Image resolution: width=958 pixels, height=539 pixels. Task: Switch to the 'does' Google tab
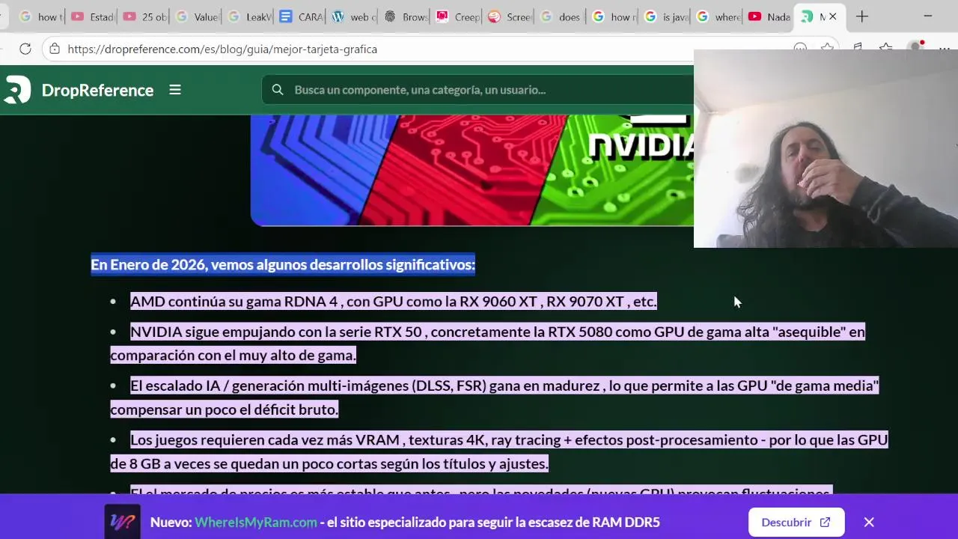pos(561,16)
